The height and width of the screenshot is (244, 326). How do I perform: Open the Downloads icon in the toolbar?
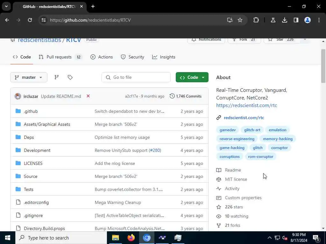pos(284,20)
